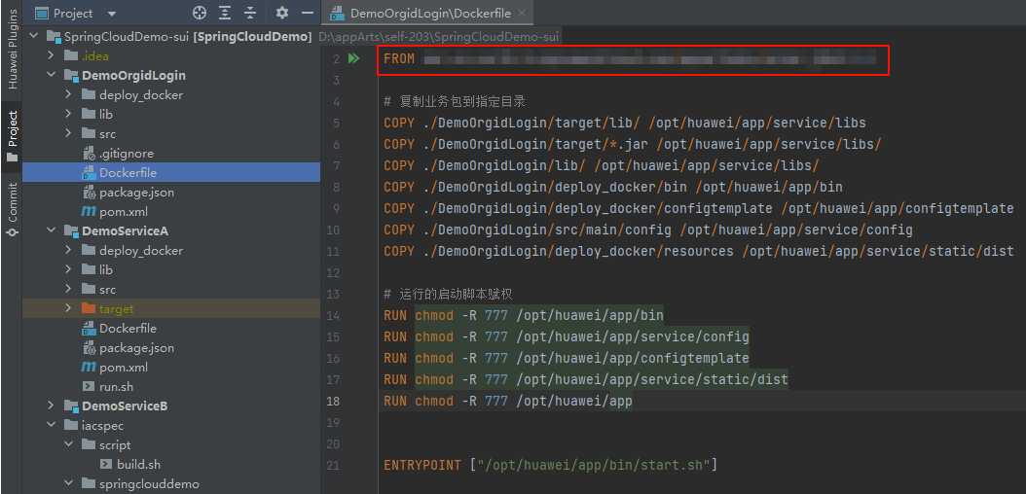Click the Collapse All icon in Project panel
Image resolution: width=1026 pixels, height=494 pixels.
[x=250, y=13]
